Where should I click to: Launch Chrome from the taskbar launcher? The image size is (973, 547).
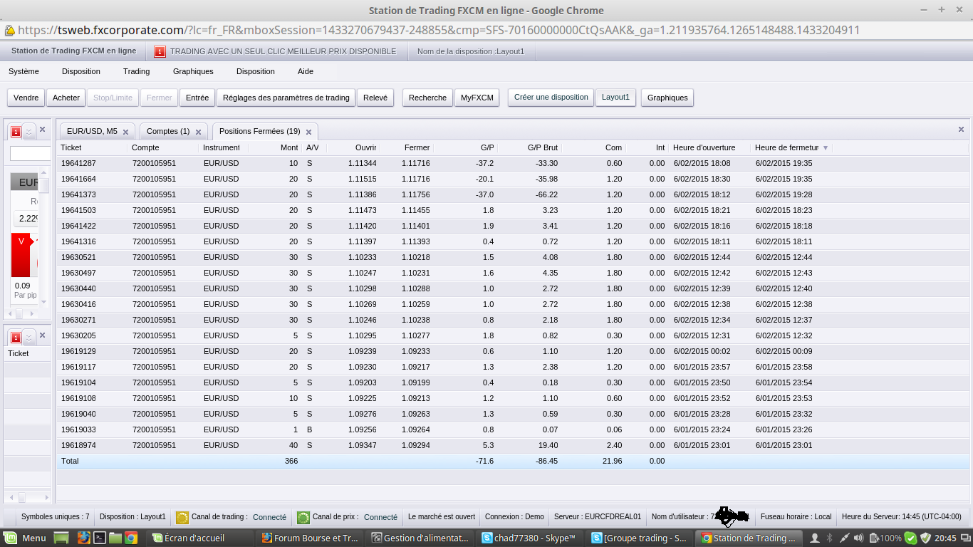coord(131,538)
